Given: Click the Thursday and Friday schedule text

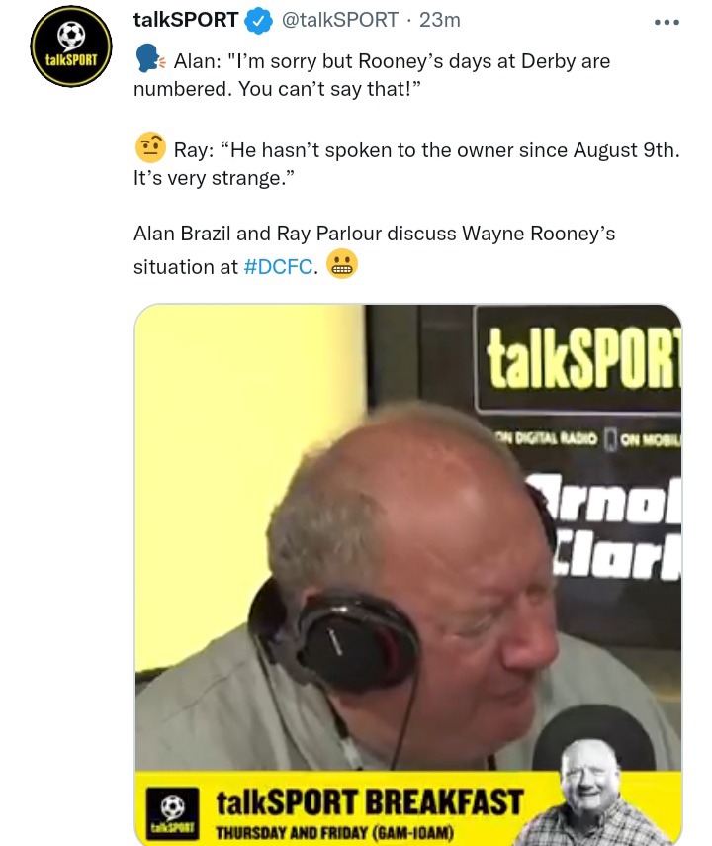Looking at the screenshot, I should [334, 832].
